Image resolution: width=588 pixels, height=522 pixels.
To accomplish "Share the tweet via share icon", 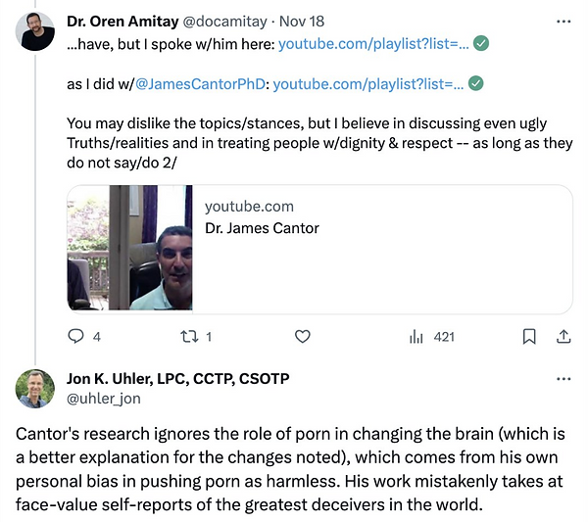I will tap(563, 337).
